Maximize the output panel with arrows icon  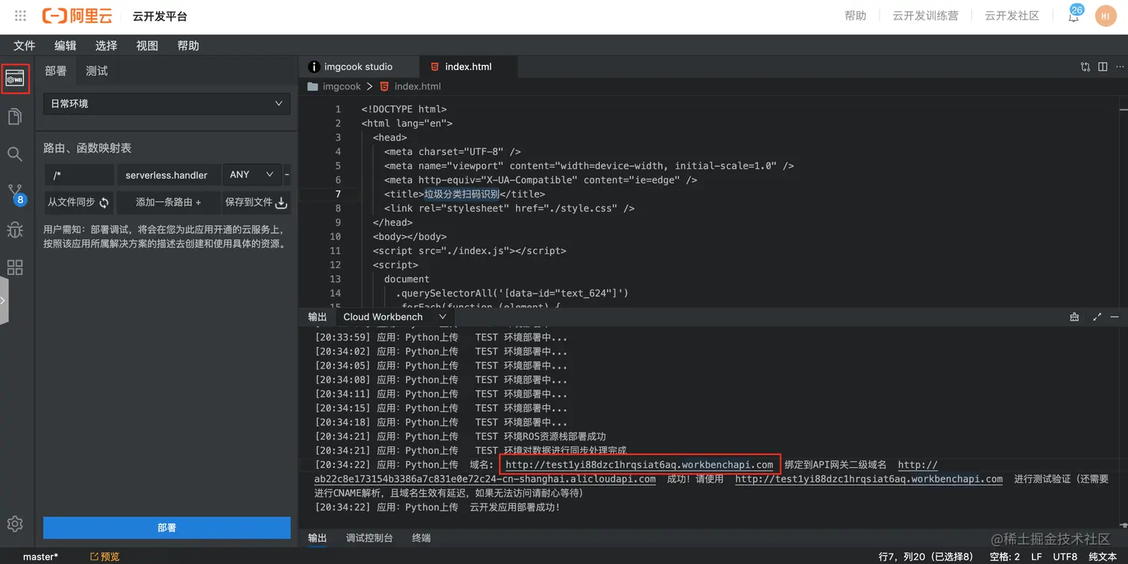pos(1097,317)
